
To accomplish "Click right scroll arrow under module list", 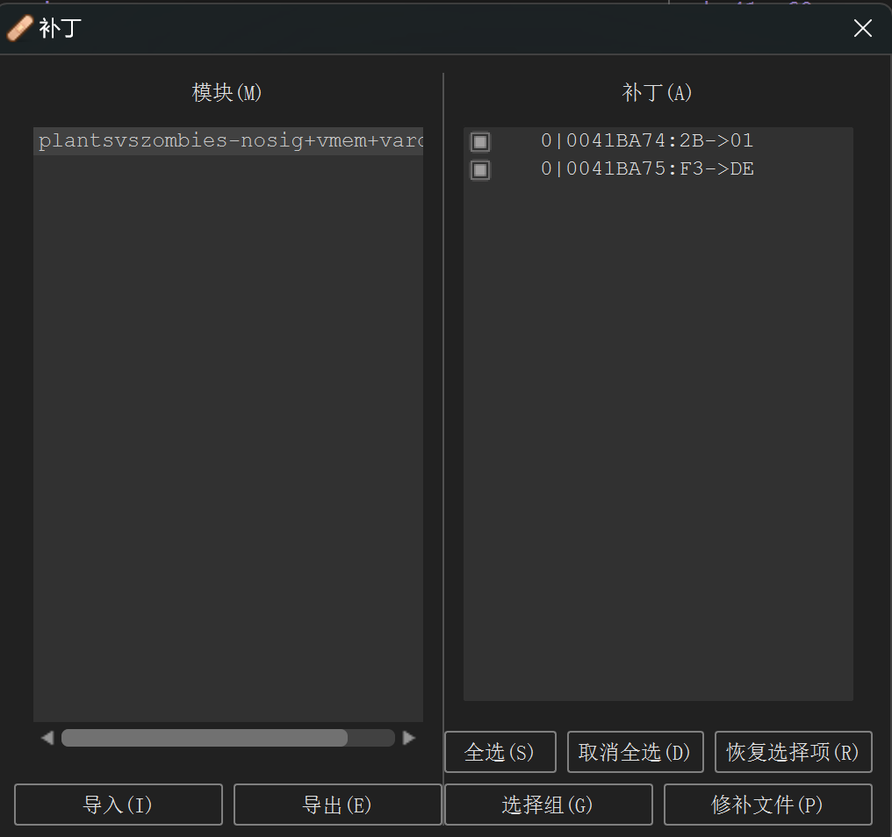I will [x=408, y=738].
